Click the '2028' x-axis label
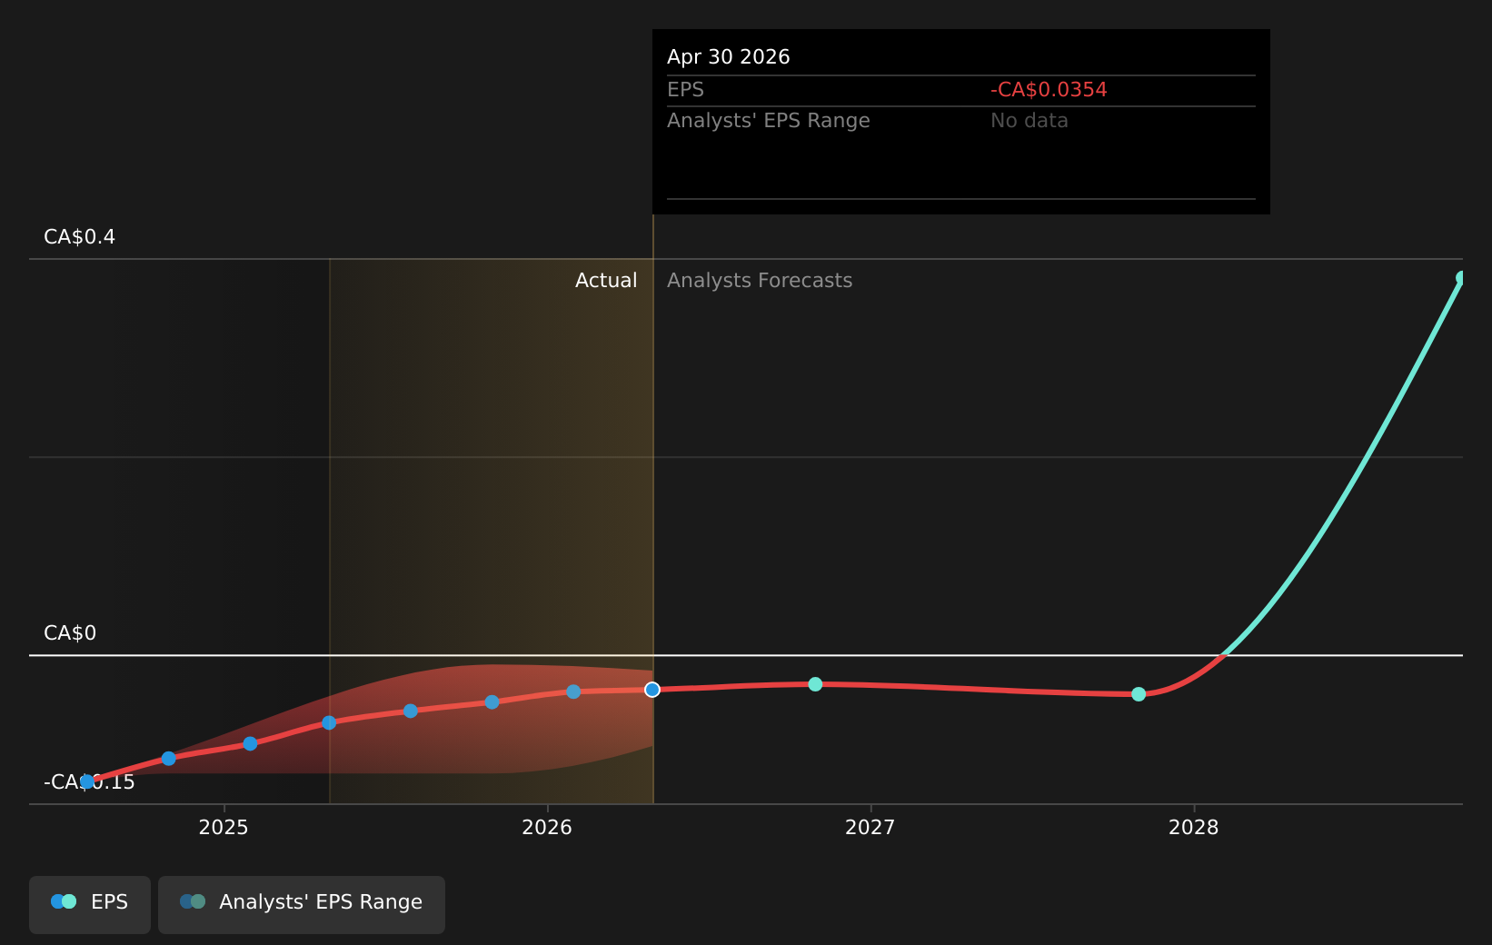The height and width of the screenshot is (945, 1492). [x=1194, y=828]
